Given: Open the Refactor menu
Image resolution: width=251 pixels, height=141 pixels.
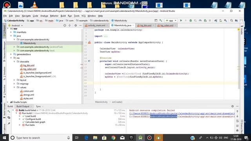Looking at the screenshot, I should coord(54,16).
